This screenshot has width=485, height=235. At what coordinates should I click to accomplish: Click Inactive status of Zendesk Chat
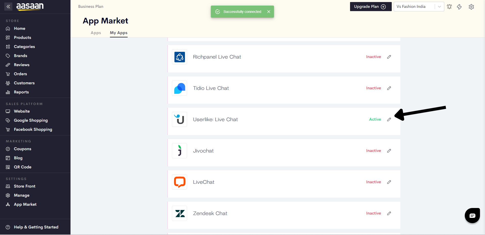(x=374, y=213)
